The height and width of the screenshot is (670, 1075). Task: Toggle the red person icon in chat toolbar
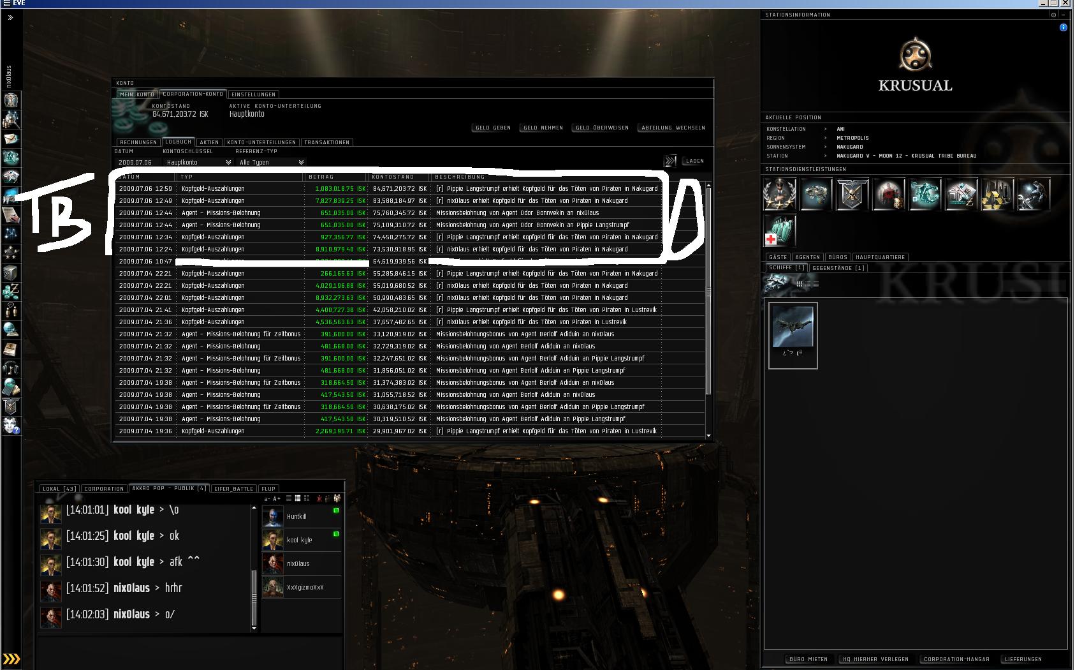(319, 498)
